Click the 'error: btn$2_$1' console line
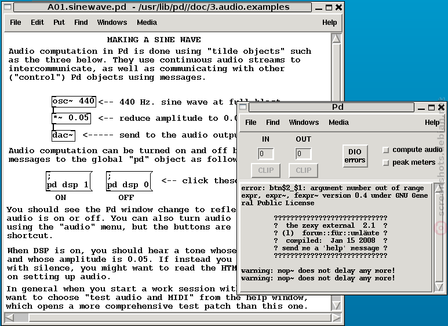This screenshot has height=326, width=448. (333, 188)
